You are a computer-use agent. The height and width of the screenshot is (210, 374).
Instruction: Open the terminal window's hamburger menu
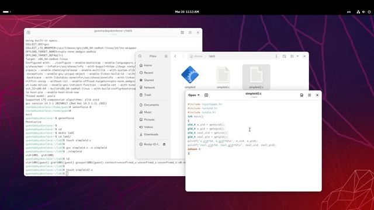click(x=190, y=33)
